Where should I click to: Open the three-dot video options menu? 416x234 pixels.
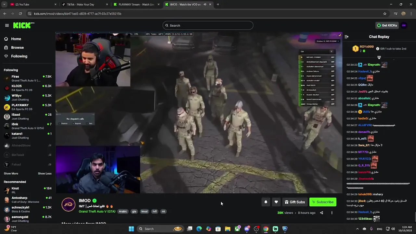pyautogui.click(x=332, y=213)
